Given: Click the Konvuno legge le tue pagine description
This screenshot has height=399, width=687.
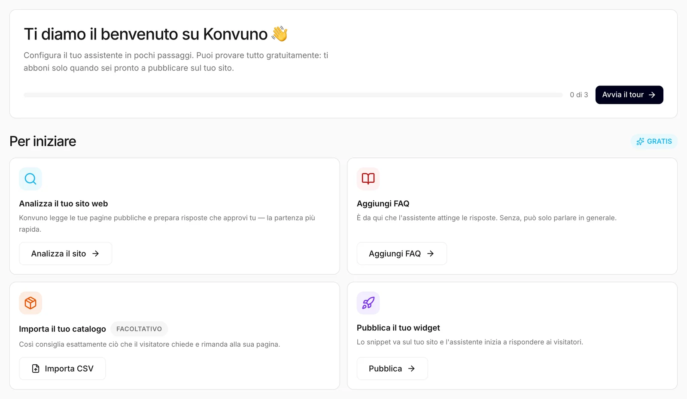Looking at the screenshot, I should [x=167, y=224].
